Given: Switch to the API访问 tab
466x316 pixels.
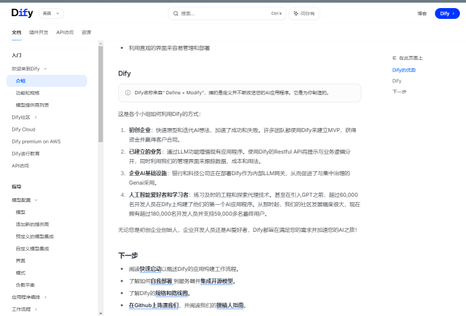Looking at the screenshot, I should [x=65, y=32].
